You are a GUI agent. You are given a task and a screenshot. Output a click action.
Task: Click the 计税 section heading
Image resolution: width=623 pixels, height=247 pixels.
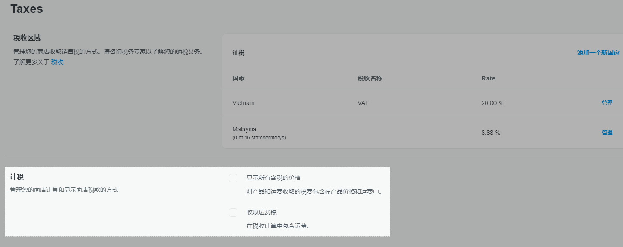click(17, 177)
